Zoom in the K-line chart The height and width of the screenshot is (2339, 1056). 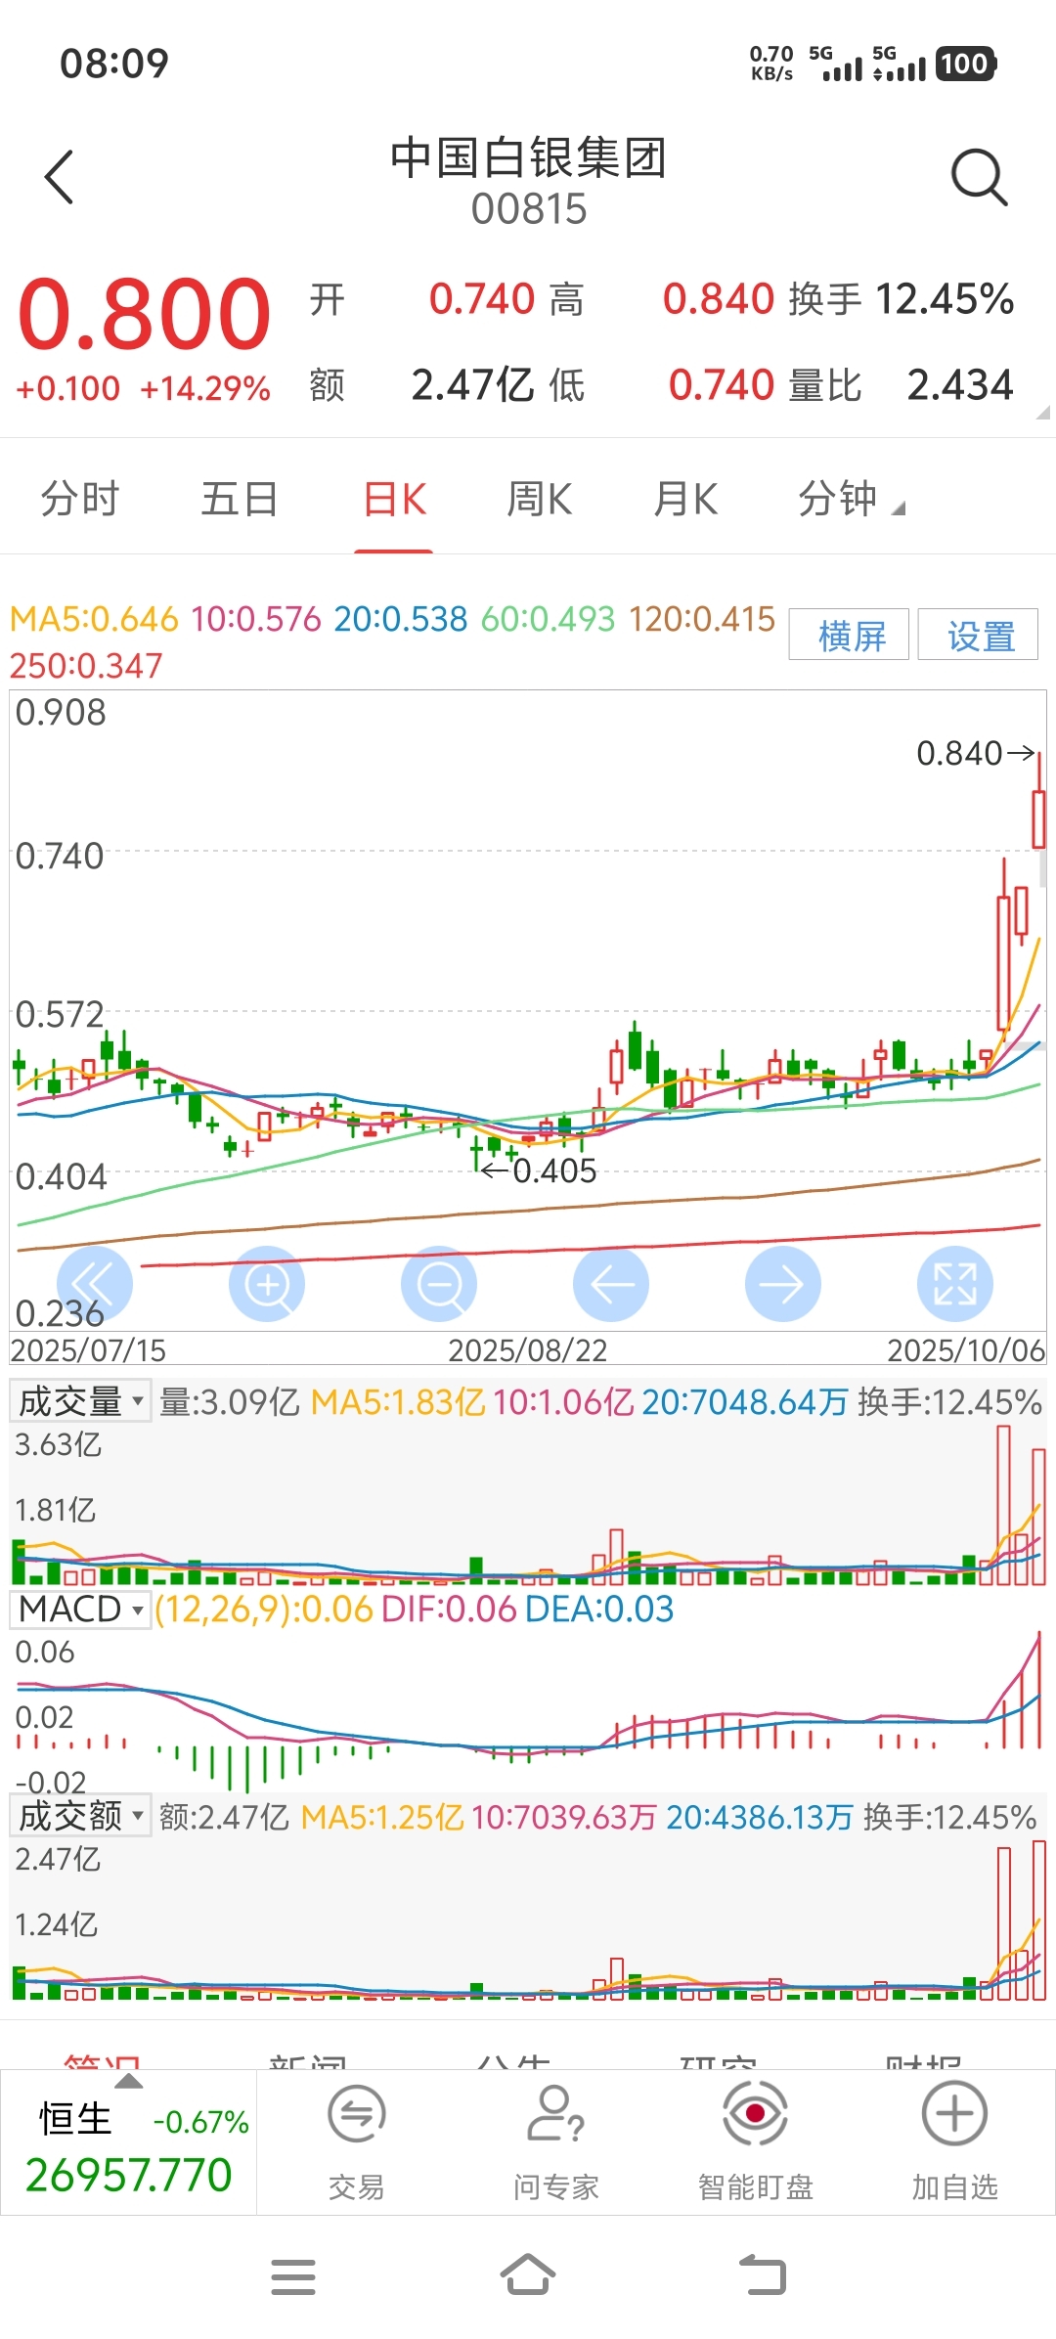pos(267,1284)
